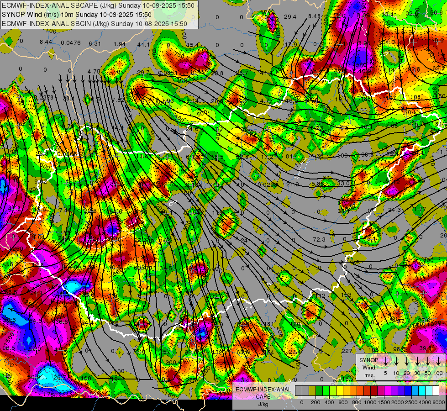
Task: Select the dark red CAPE legend swatch
Action: 374,390
